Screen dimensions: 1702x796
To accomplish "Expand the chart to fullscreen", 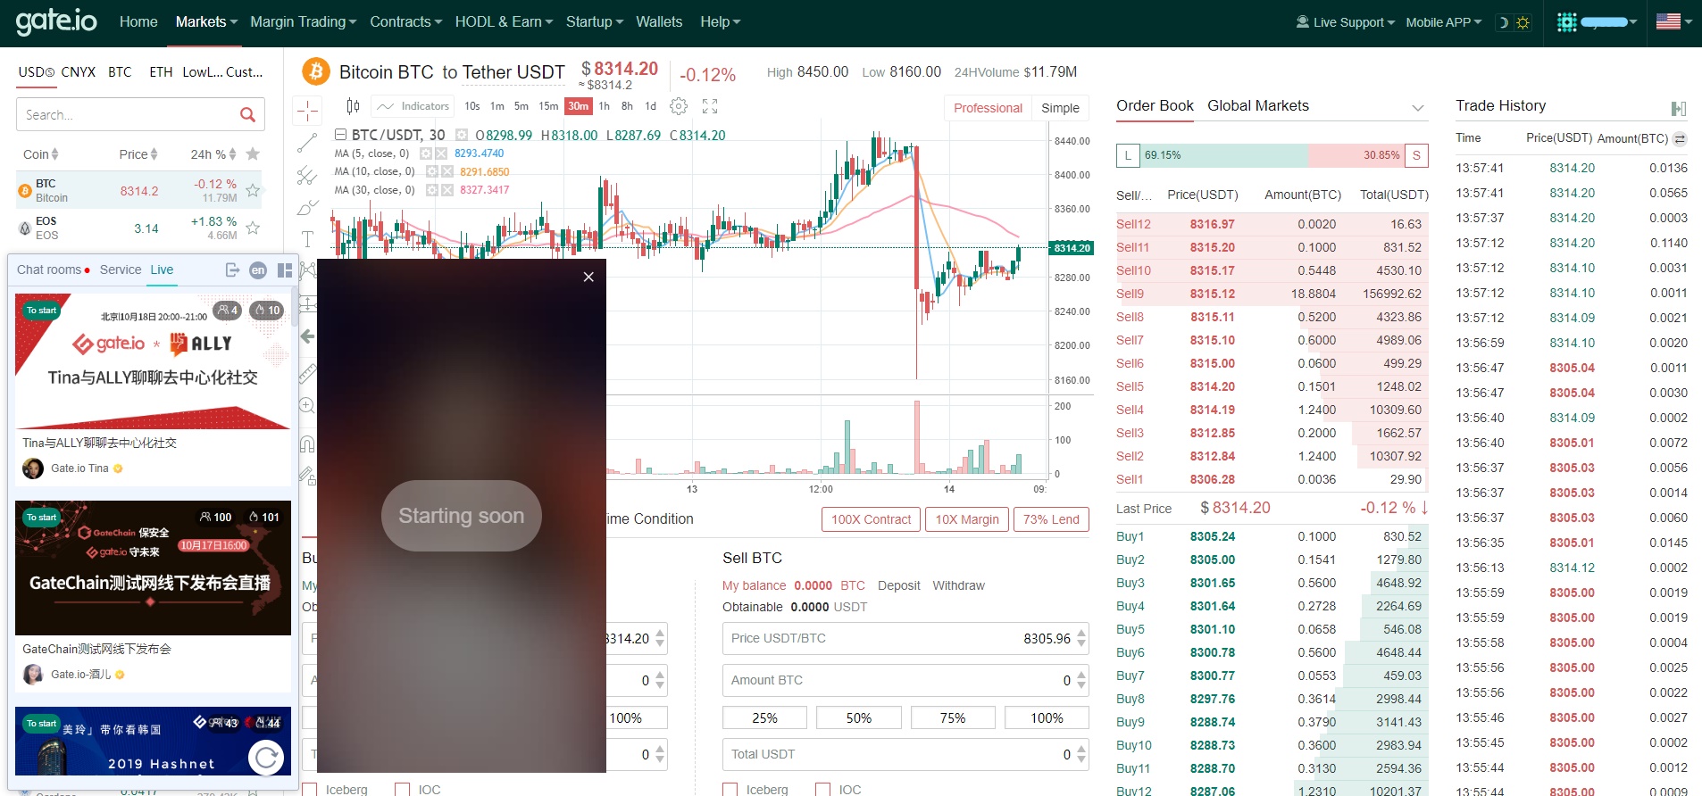I will [x=710, y=106].
